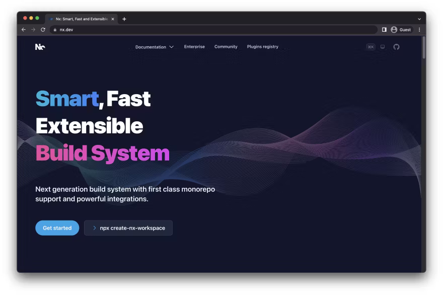The height and width of the screenshot is (295, 443).
Task: Click the macOS yellow minimize window button
Action: [31, 18]
